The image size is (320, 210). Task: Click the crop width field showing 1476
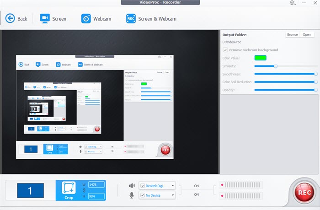coord(96,184)
